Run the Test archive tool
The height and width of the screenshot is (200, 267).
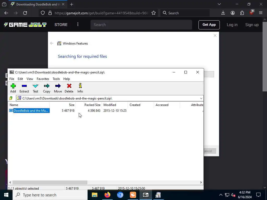(35, 88)
